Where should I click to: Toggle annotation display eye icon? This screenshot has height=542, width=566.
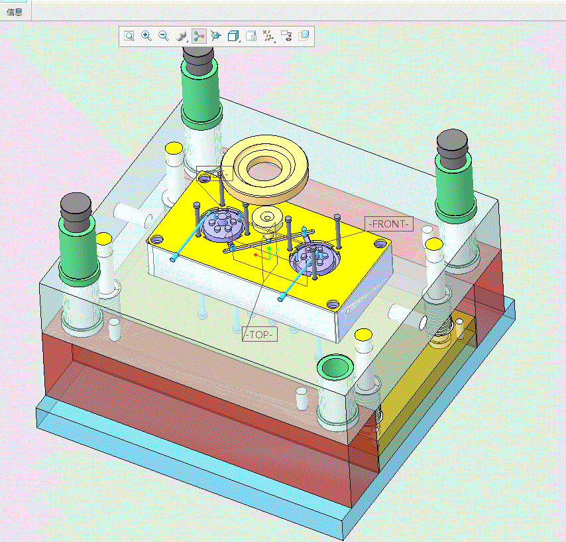tap(286, 36)
